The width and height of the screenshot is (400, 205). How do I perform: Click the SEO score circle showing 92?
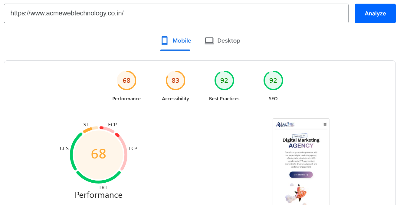pos(273,80)
